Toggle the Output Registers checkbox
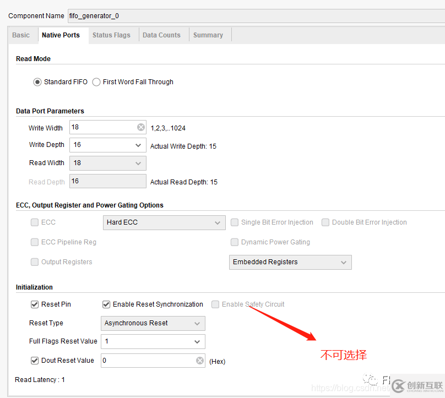 35,262
